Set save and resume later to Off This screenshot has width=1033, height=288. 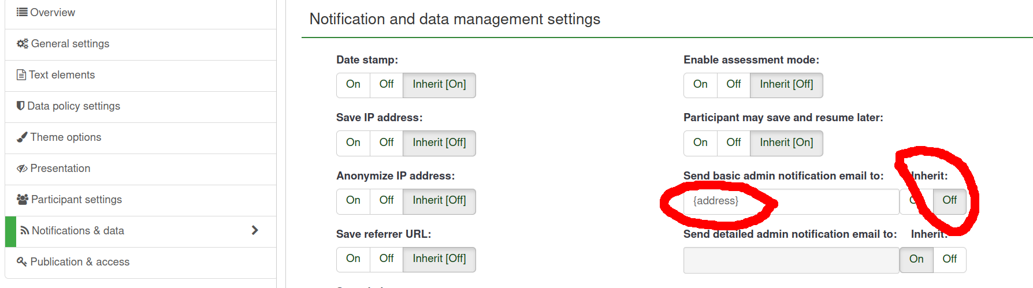(x=734, y=143)
